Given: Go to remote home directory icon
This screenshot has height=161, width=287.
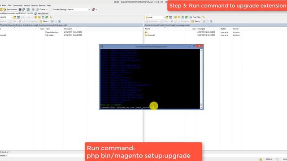Looking at the screenshot, I should pyautogui.click(x=183, y=17).
